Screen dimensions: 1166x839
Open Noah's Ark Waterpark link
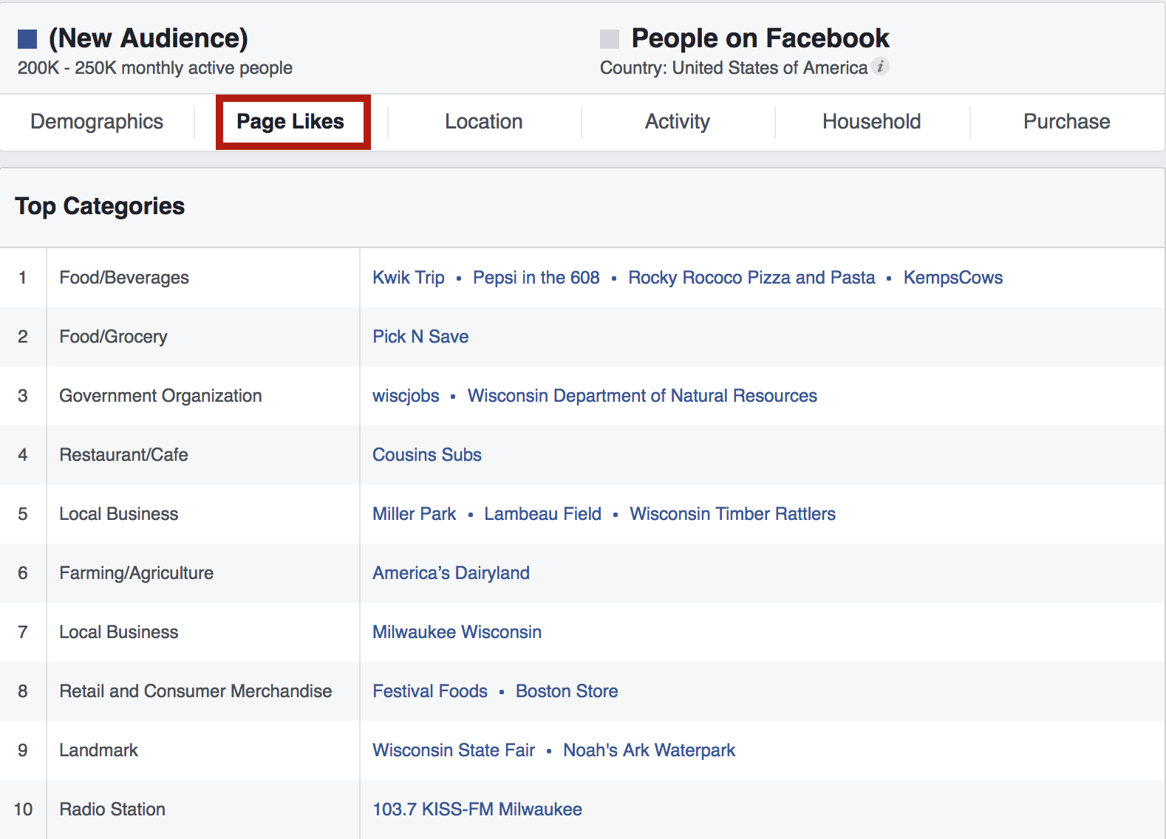(649, 750)
